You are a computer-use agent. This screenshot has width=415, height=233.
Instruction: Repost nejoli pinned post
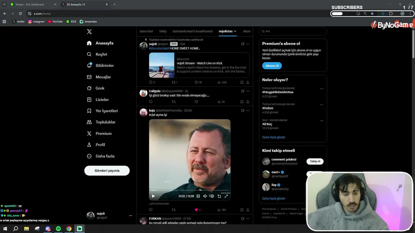tap(173, 82)
